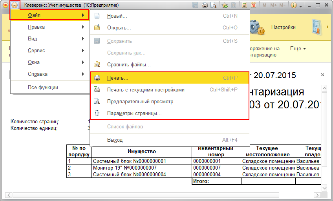Viewport: 333px width, 201px height.
Task: Expand the arrow next to info icon
Action: 300,6
